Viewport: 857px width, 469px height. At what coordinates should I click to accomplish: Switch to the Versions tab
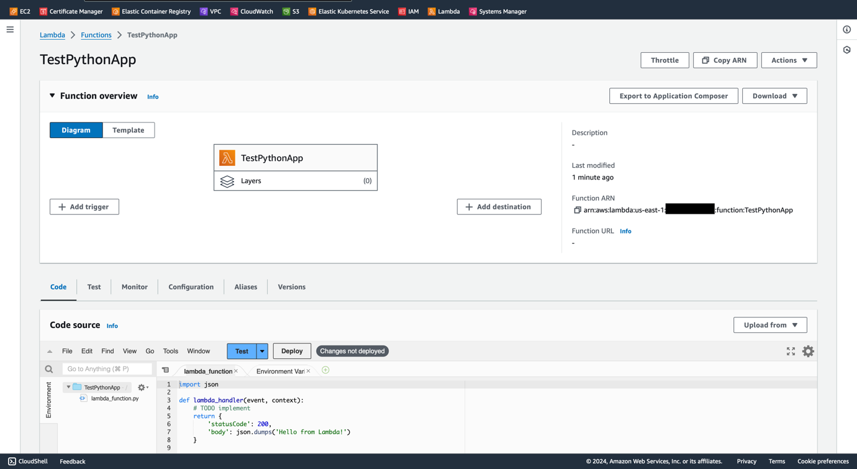coord(291,287)
